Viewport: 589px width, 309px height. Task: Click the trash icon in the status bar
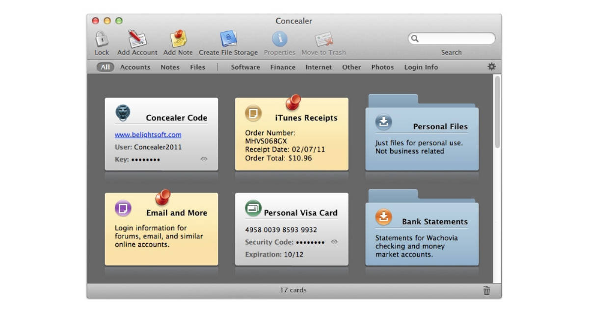486,290
